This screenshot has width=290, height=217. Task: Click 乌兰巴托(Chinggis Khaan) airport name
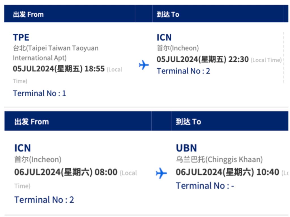tap(219, 160)
